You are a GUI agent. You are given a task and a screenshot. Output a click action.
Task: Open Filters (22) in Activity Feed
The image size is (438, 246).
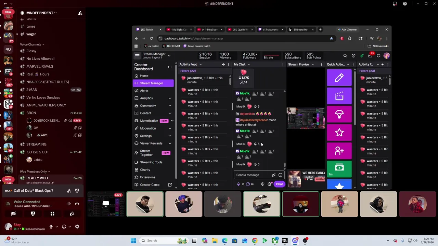(x=188, y=71)
